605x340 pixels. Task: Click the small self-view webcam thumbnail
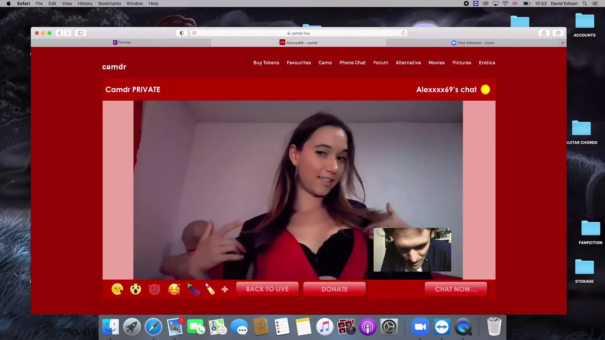tap(412, 250)
